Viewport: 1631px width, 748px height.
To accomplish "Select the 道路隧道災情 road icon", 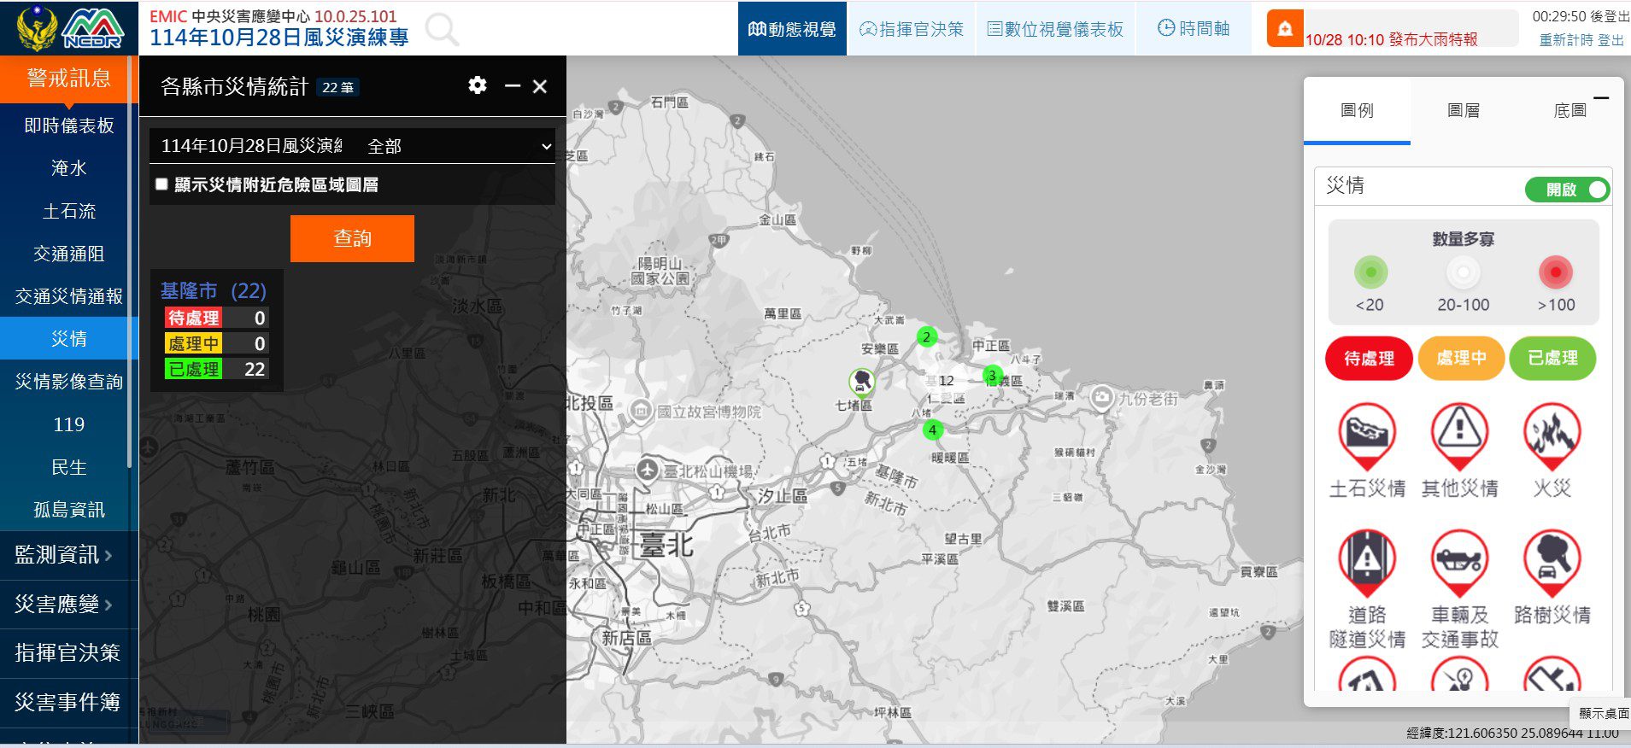I will tap(1366, 561).
